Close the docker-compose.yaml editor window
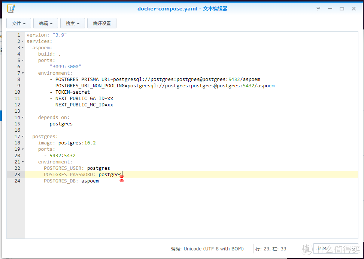The height and width of the screenshot is (259, 364). (x=354, y=9)
